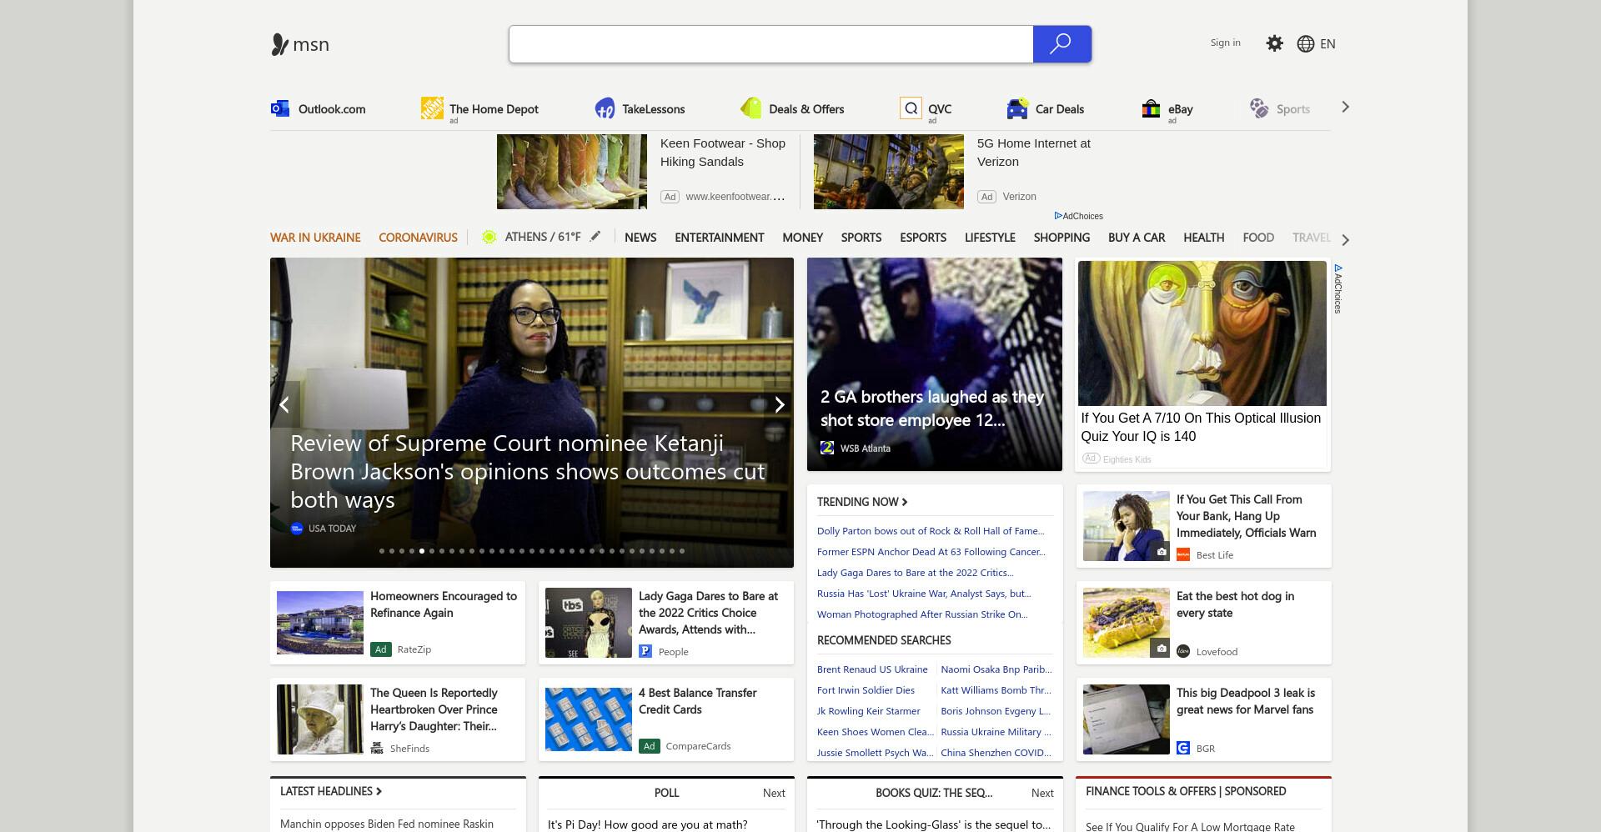Open the GA brothers store shooting story
The image size is (1601, 832).
tap(935, 364)
